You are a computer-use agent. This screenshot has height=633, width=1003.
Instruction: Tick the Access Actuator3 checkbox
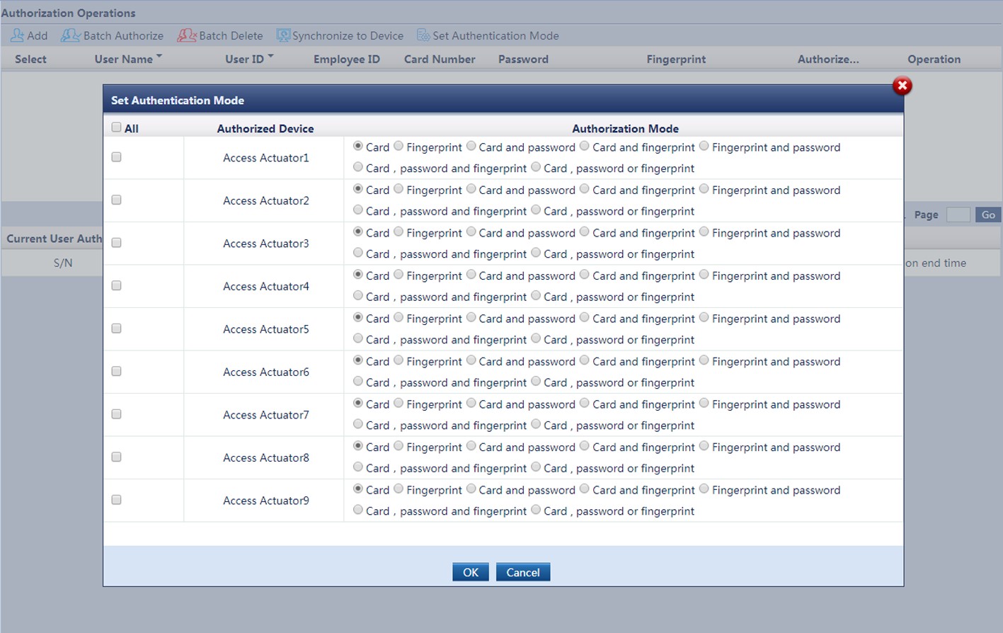pos(116,243)
